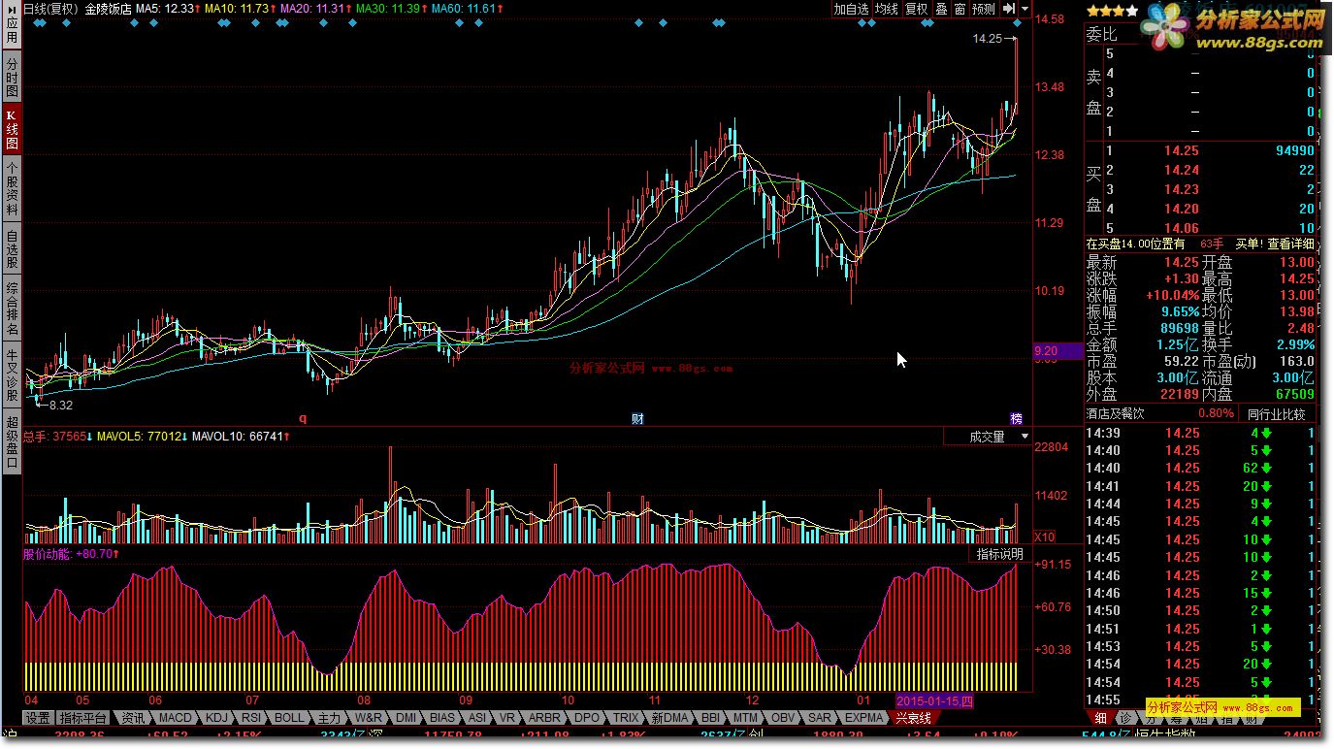1334x749 pixels.
Task: Click the X10 volume scale label
Action: (1045, 537)
